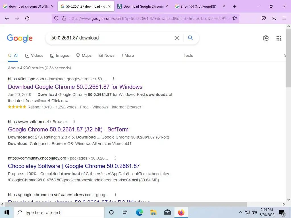
Task: Expand the More search filters menu
Action: tap(127, 55)
